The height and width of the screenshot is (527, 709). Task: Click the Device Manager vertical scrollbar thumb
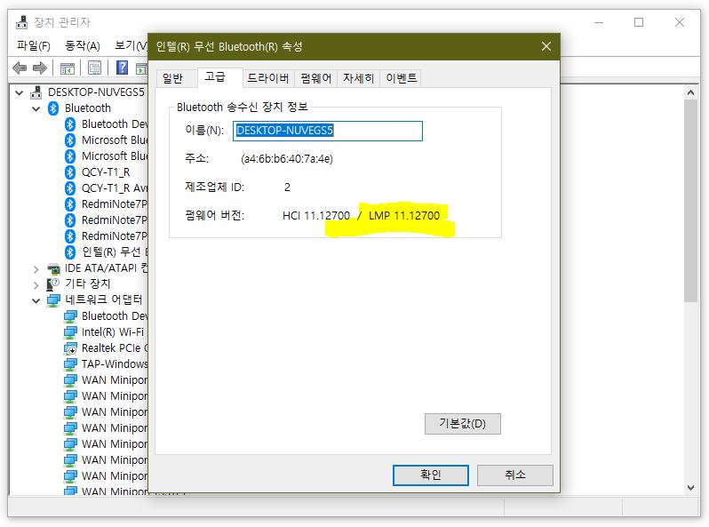point(690,202)
